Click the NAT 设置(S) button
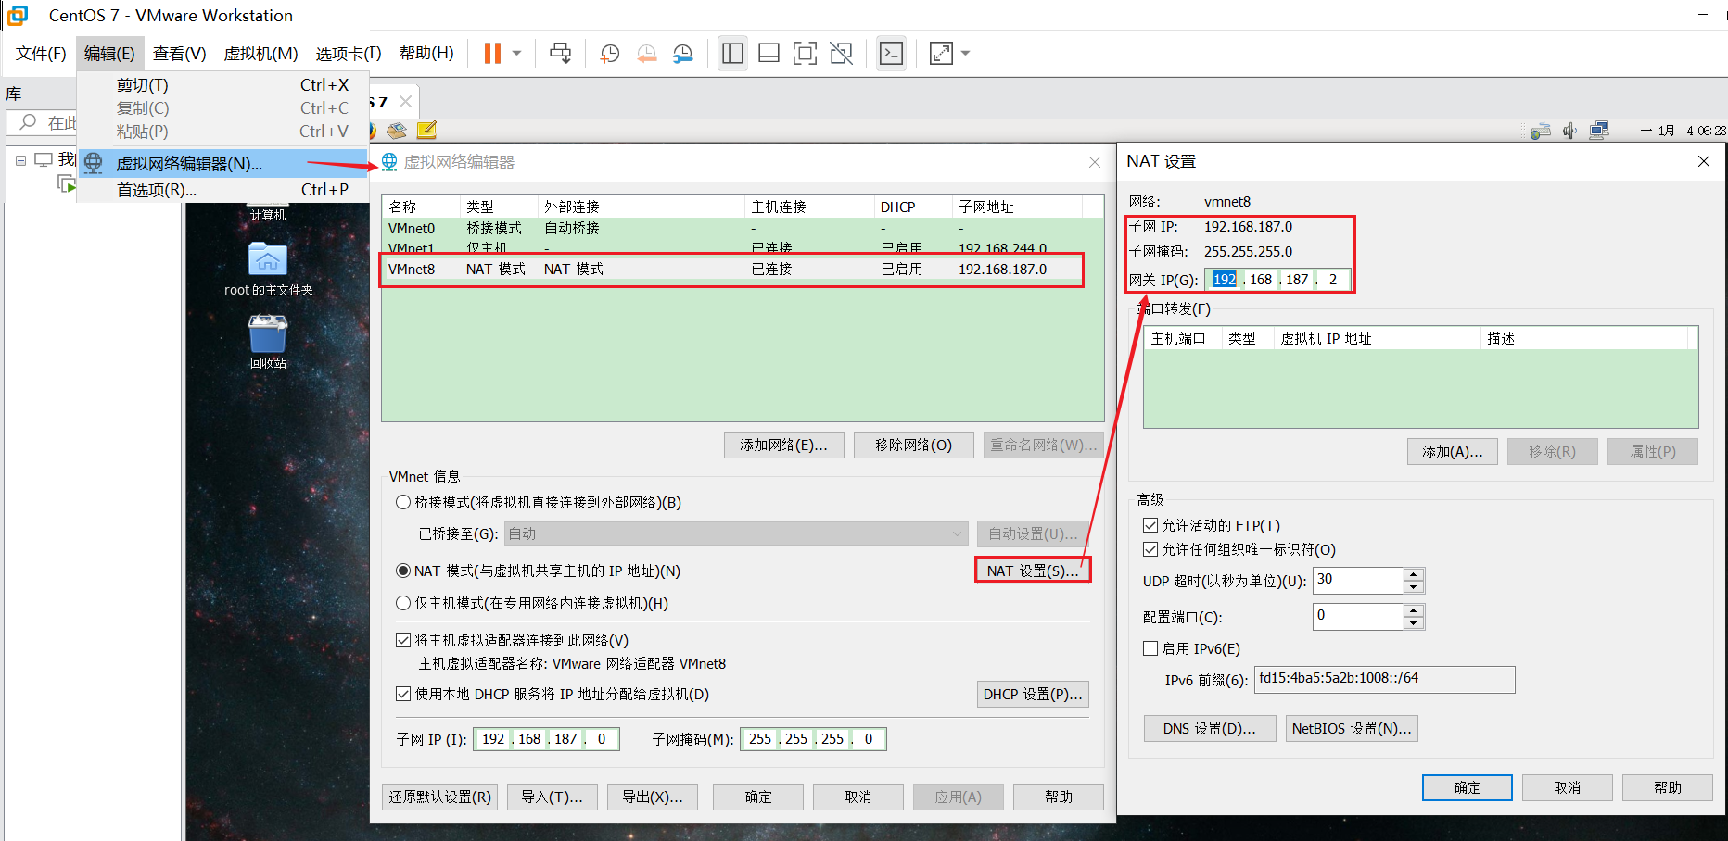The height and width of the screenshot is (841, 1728). point(1032,571)
